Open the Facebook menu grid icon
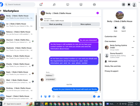140x106 pixels. tap(123, 4)
